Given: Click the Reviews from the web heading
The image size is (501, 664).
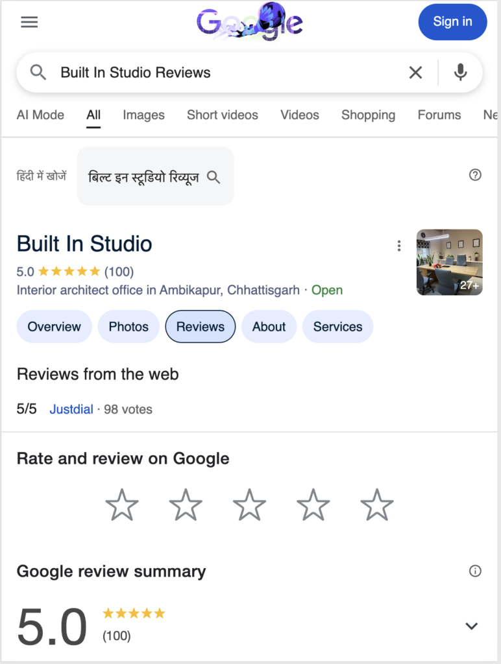Looking at the screenshot, I should click(x=97, y=374).
